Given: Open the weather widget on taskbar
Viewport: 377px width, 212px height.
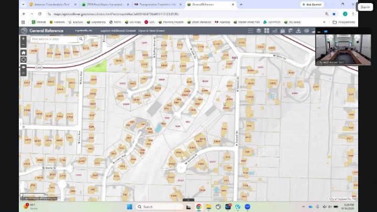Looking at the screenshot, I should [30, 206].
